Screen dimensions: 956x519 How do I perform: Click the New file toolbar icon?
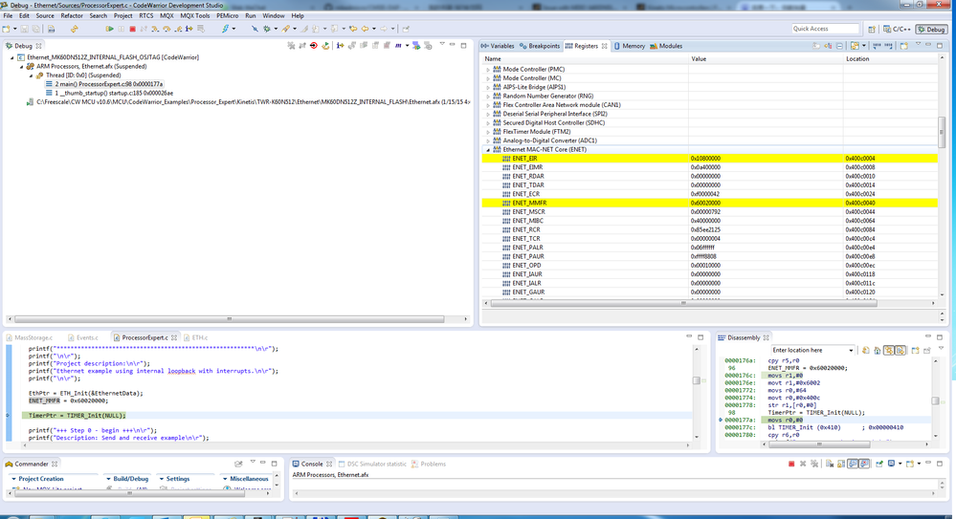[6, 29]
